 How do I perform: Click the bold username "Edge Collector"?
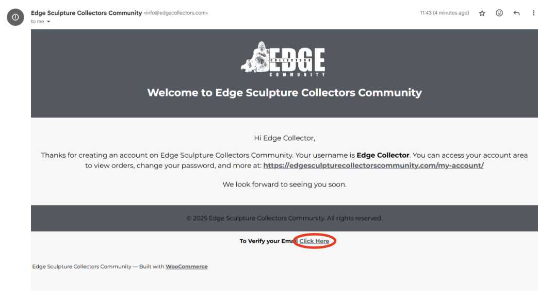pos(383,155)
